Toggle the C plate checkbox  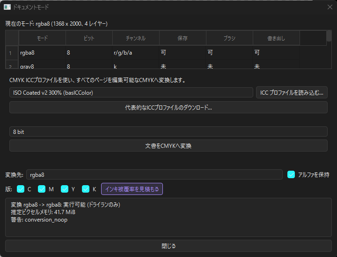click(21, 189)
